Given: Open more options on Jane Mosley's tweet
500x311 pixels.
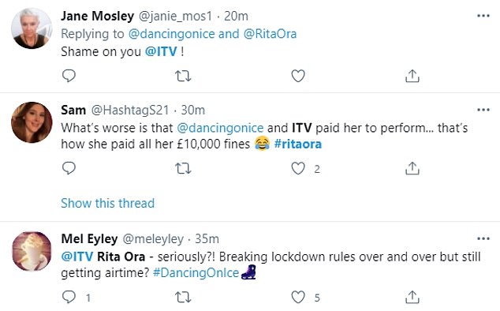Looking at the screenshot, I should pos(483,16).
